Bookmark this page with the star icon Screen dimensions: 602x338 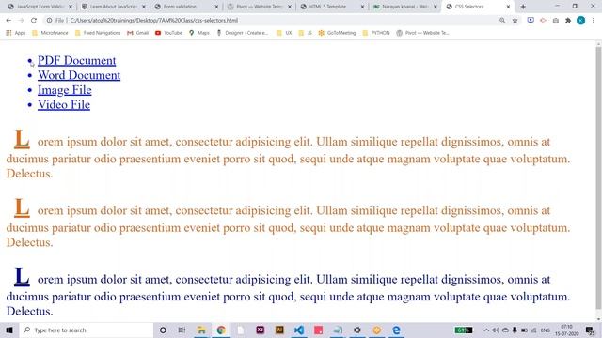pyautogui.click(x=515, y=21)
